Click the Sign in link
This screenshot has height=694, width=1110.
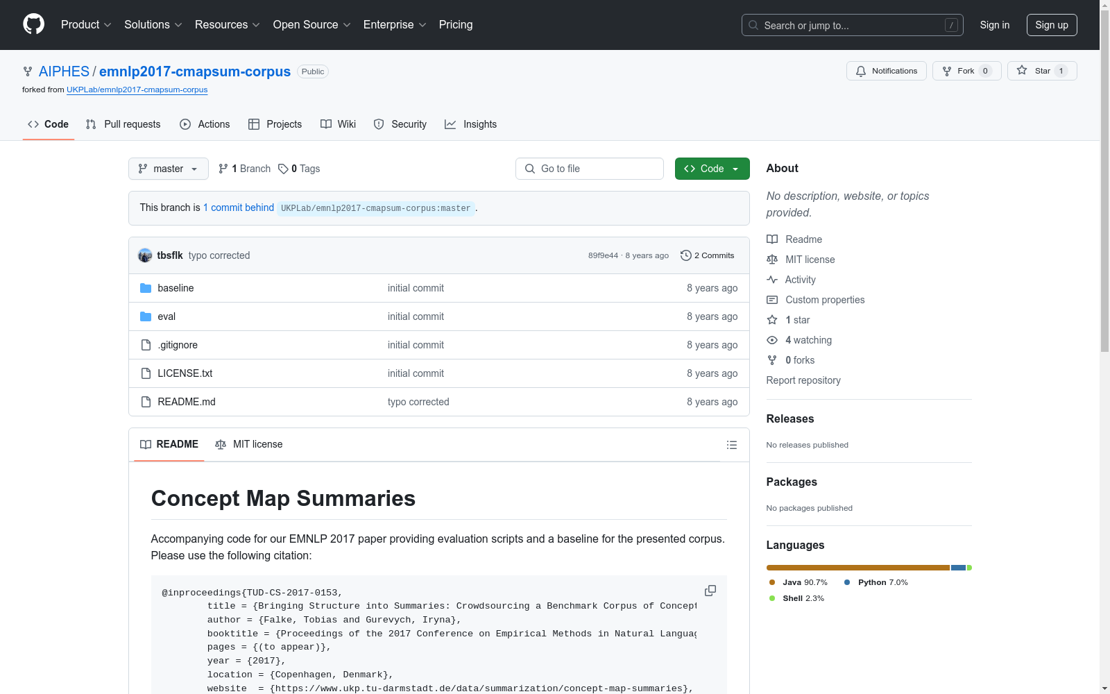pos(995,25)
